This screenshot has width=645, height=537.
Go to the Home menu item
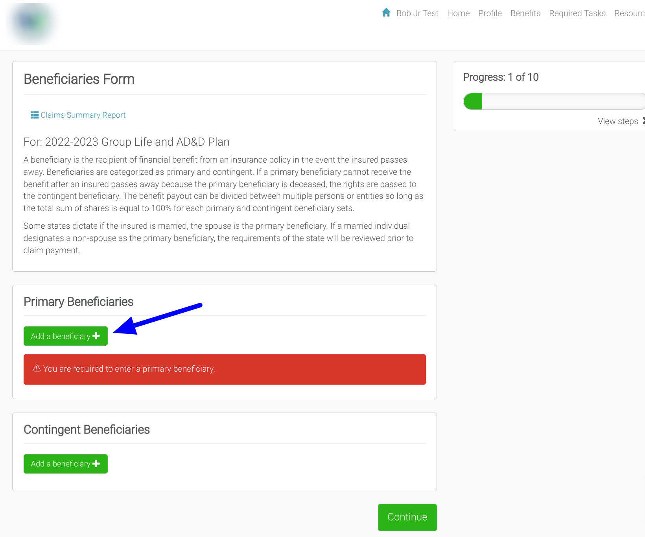click(458, 13)
